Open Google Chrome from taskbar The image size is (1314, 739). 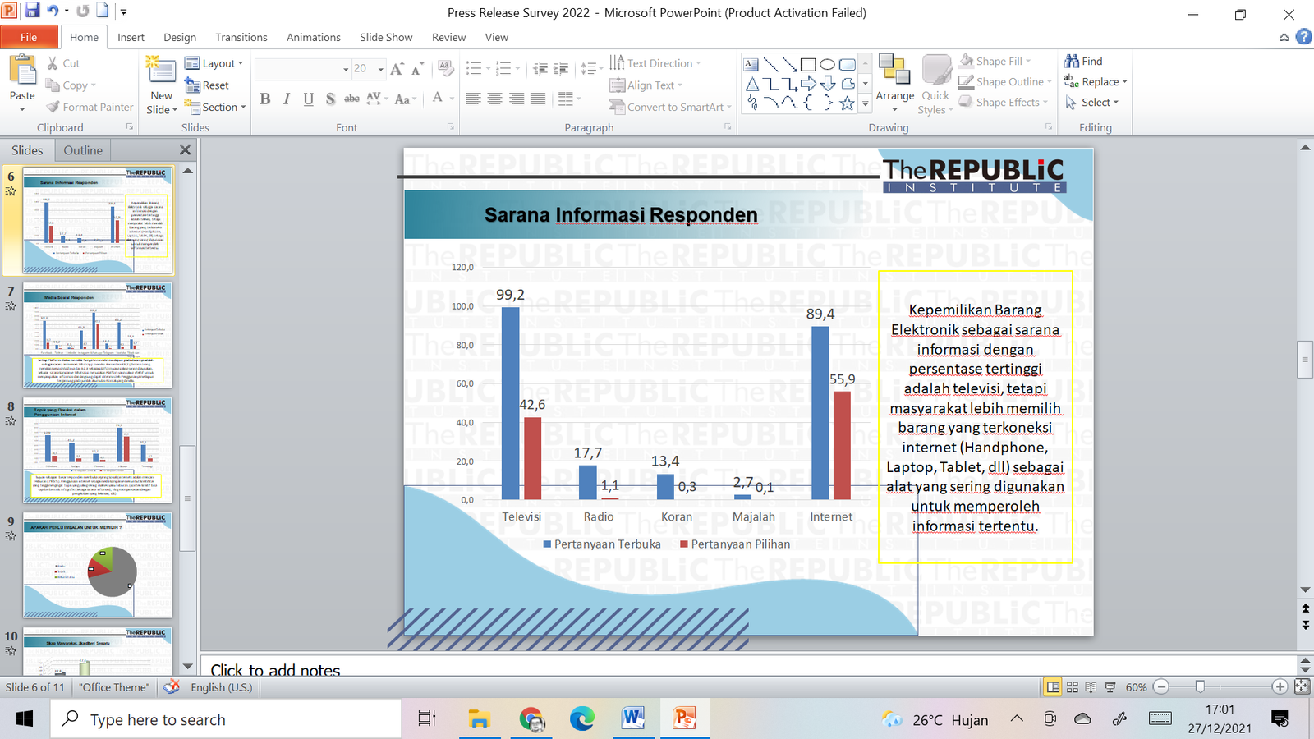coord(531,719)
